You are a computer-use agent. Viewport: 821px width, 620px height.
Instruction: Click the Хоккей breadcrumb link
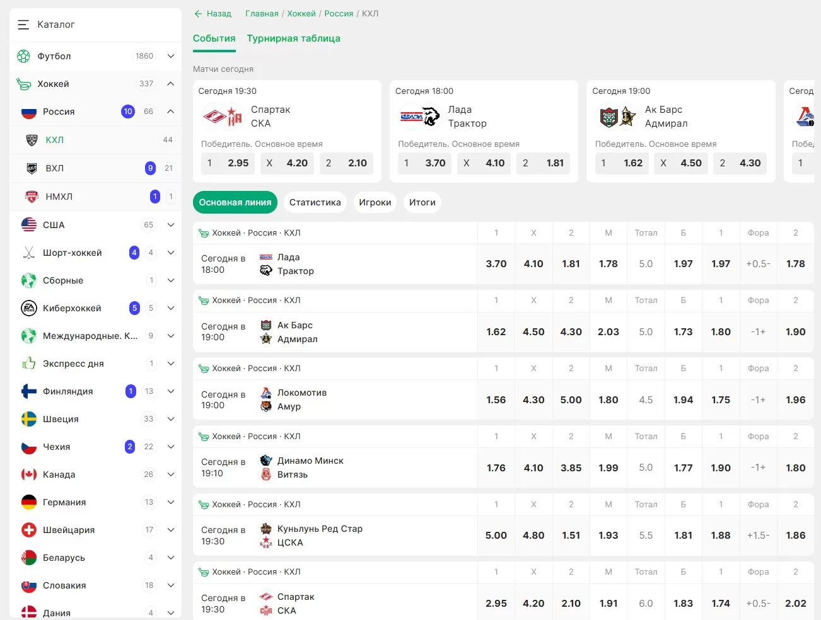click(x=301, y=14)
